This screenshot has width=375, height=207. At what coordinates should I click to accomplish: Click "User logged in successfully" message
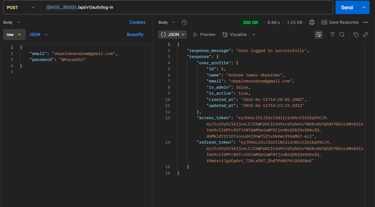(x=272, y=51)
